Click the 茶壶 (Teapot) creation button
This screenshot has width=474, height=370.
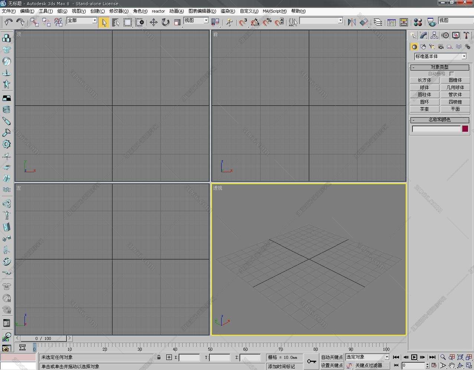click(424, 109)
